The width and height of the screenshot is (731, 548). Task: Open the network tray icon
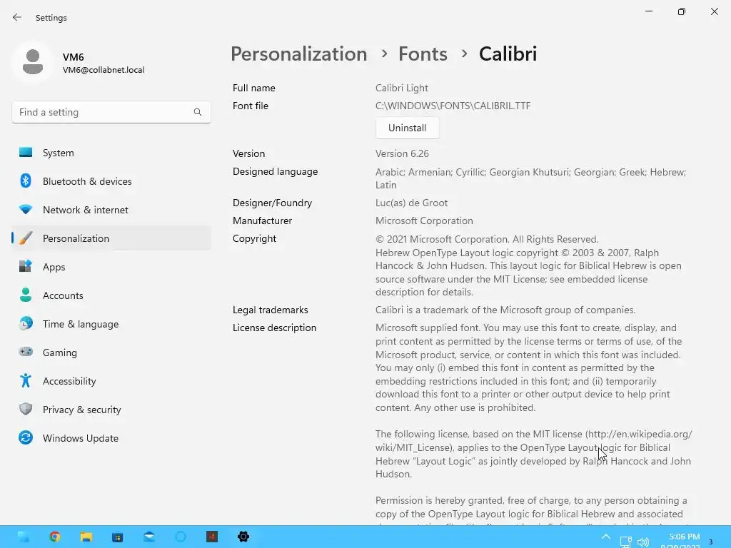(x=625, y=542)
